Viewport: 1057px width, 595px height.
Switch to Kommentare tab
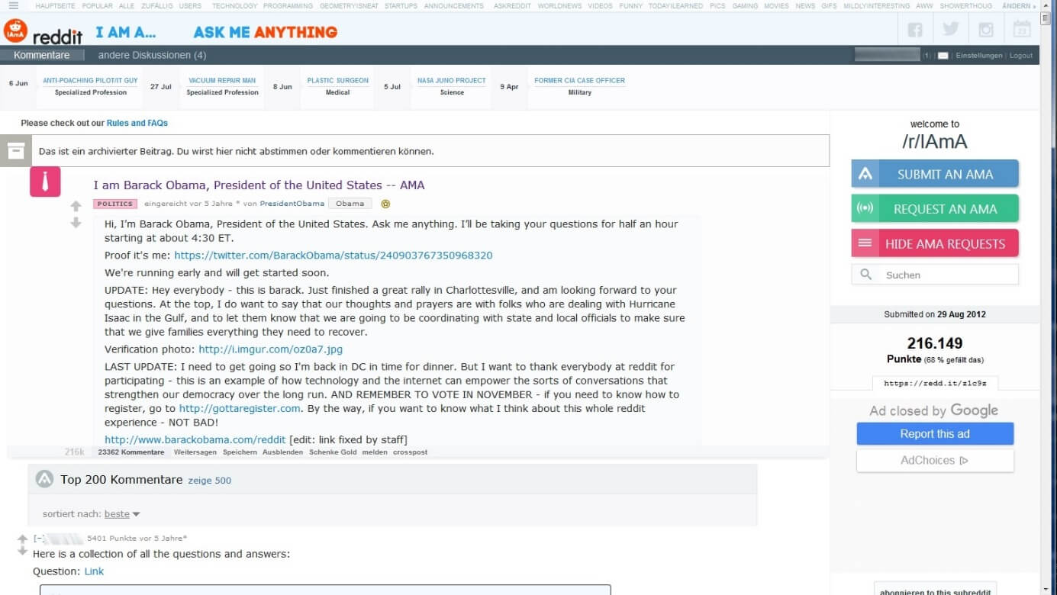point(42,55)
